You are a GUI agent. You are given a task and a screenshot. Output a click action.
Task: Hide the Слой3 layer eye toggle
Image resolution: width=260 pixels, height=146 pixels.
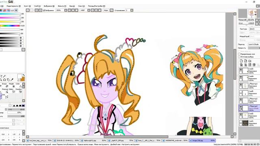point(240,69)
